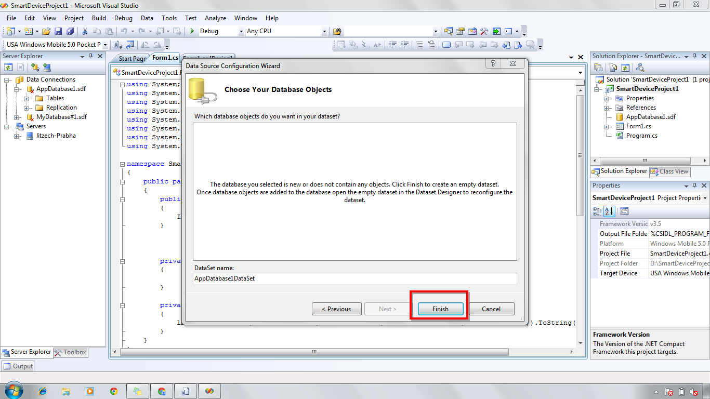The width and height of the screenshot is (710, 399).
Task: Click the Finish button in the wizard
Action: click(439, 309)
